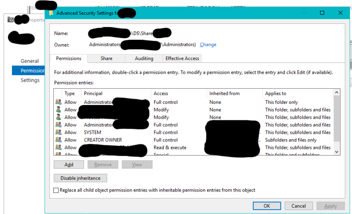
Task: Click the permission list scroll down arrow
Action: click(336, 152)
